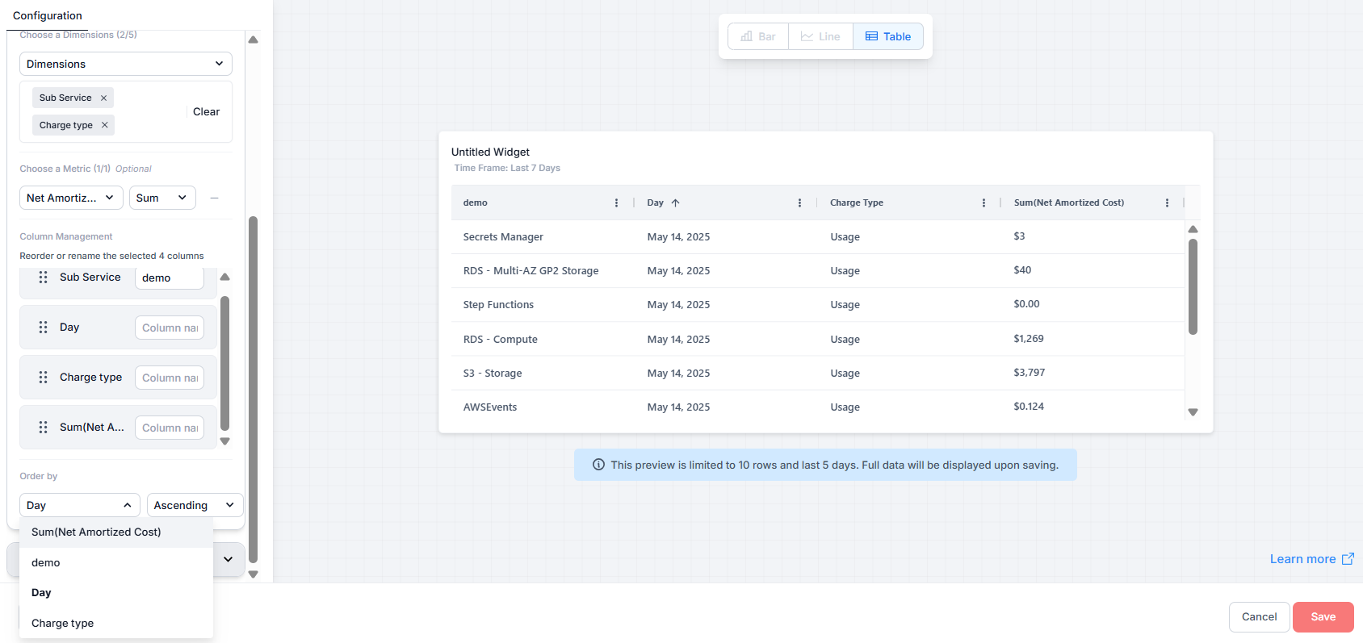This screenshot has height=643, width=1363.
Task: Choose Charge type in order by list
Action: coord(63,623)
